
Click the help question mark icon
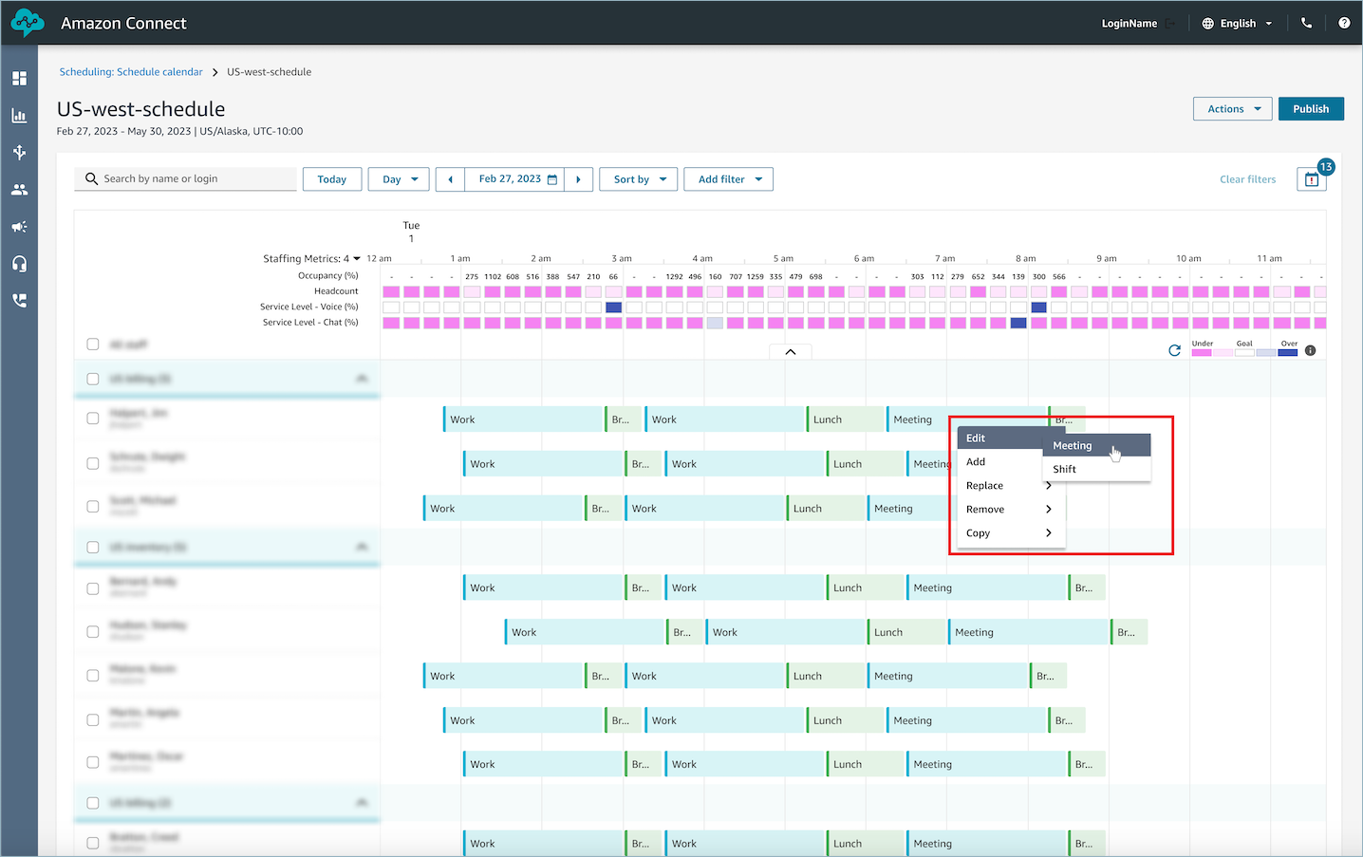point(1344,24)
